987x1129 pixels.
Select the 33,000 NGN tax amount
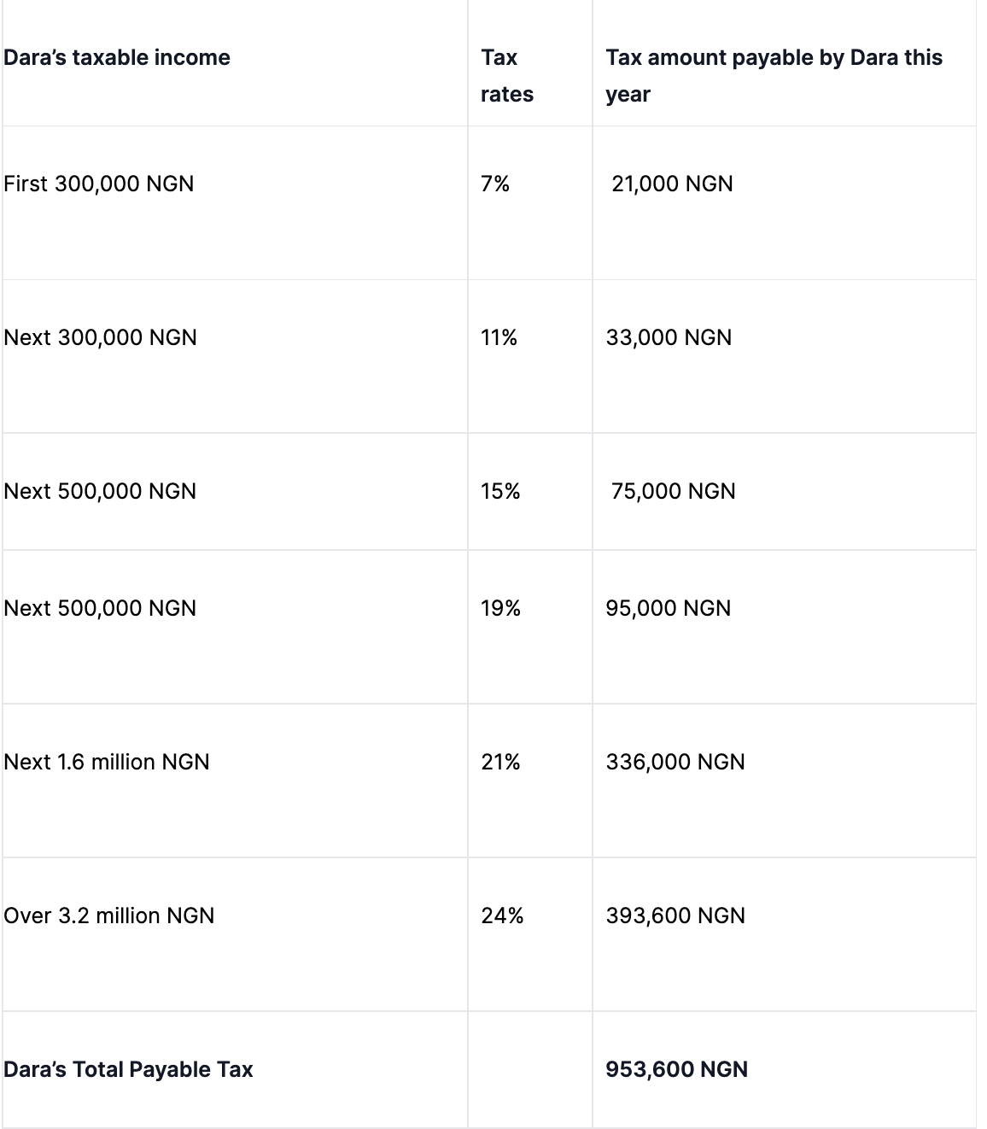click(x=669, y=338)
